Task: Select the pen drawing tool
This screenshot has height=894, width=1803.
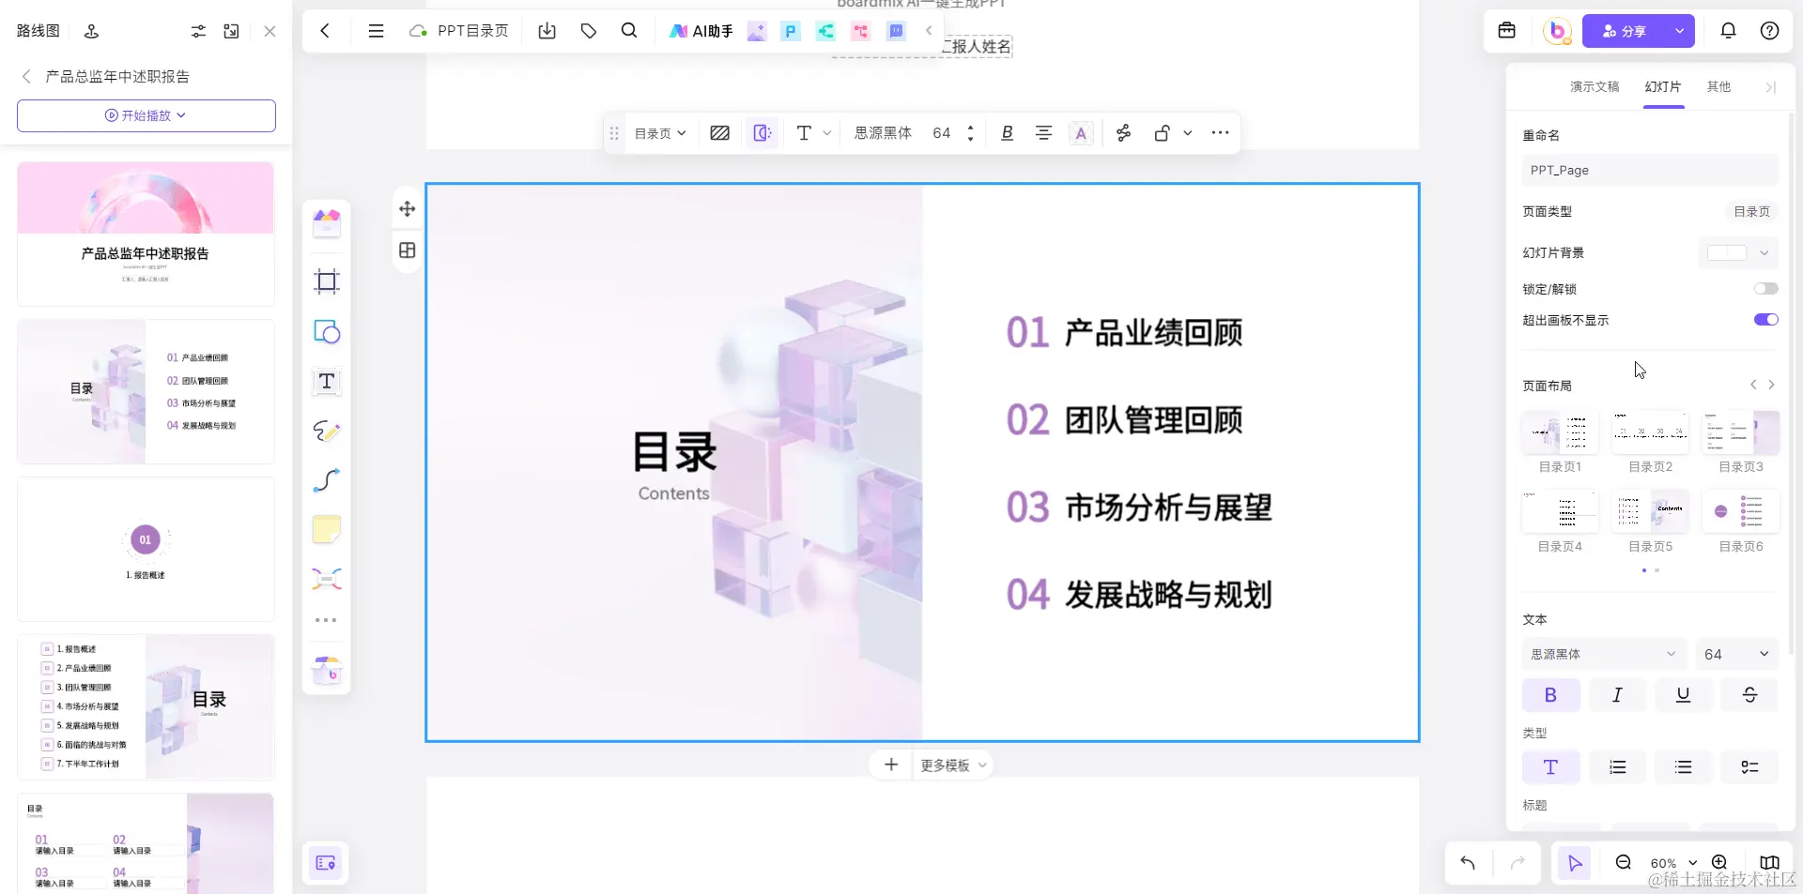Action: click(x=326, y=431)
